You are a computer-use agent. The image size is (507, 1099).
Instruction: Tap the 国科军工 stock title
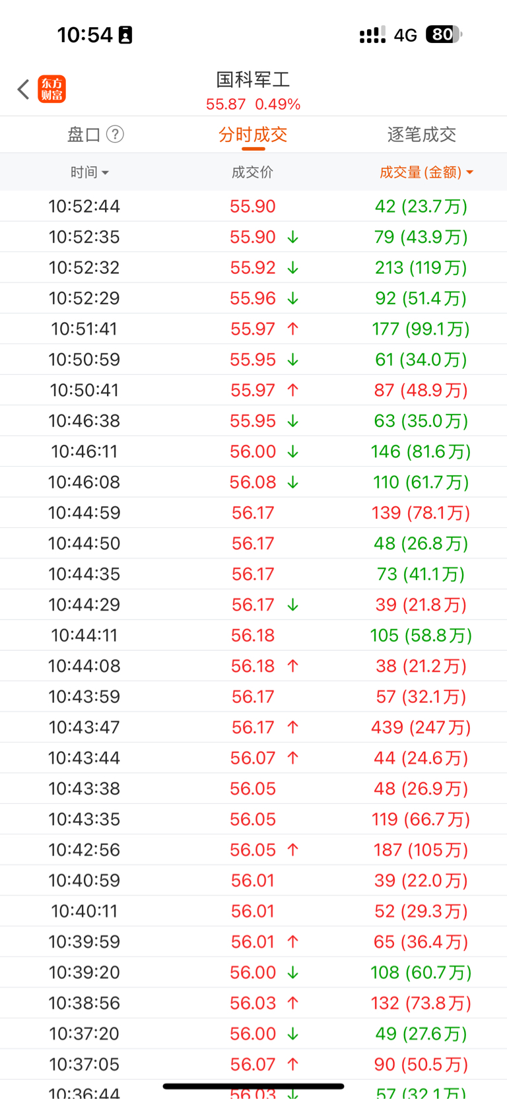(x=253, y=80)
